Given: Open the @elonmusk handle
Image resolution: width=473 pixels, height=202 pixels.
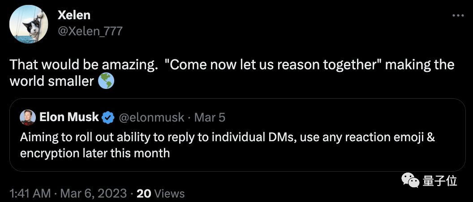Looking at the screenshot, I should 151,118.
